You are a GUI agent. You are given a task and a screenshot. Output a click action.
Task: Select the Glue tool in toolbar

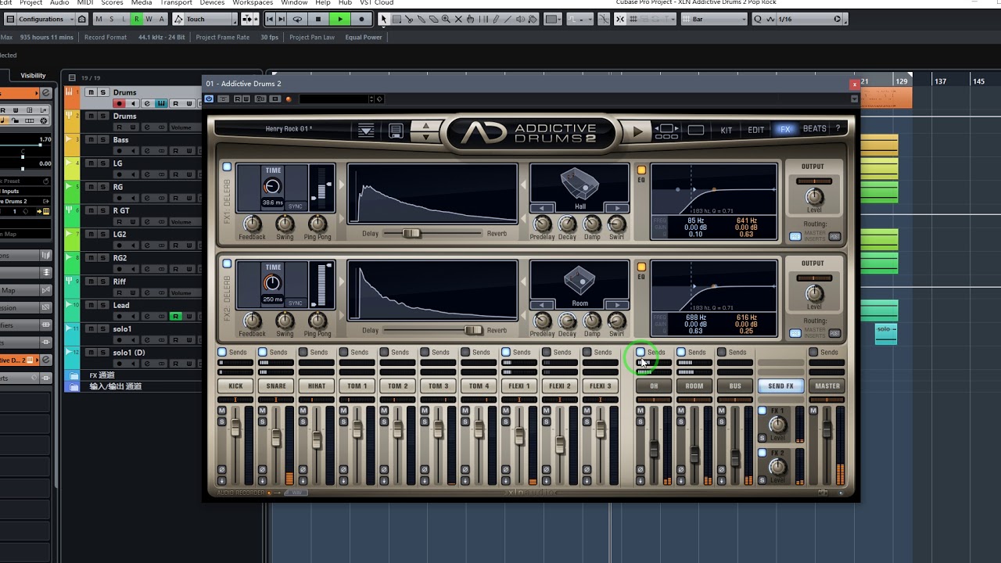coord(423,19)
